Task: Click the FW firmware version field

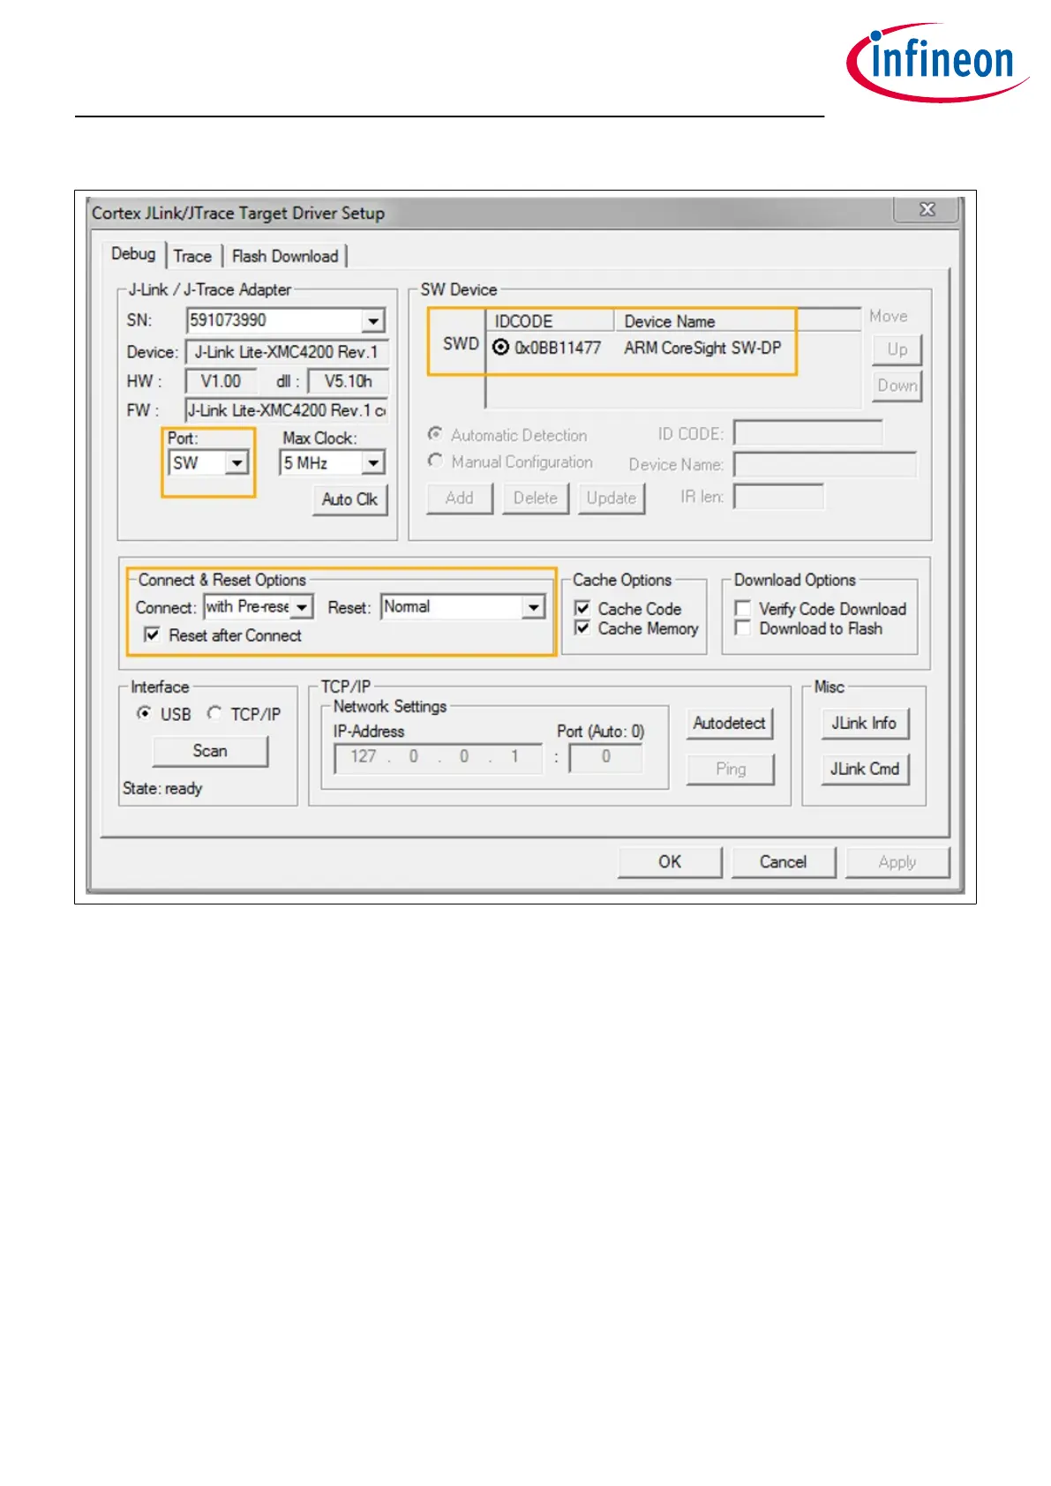Action: [287, 410]
